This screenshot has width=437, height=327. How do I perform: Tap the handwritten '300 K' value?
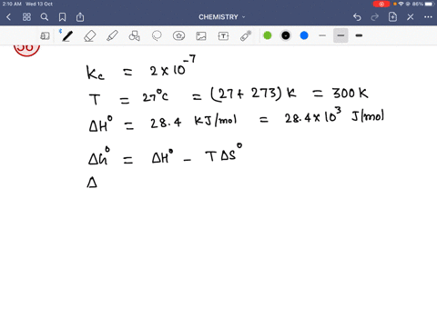tap(351, 94)
